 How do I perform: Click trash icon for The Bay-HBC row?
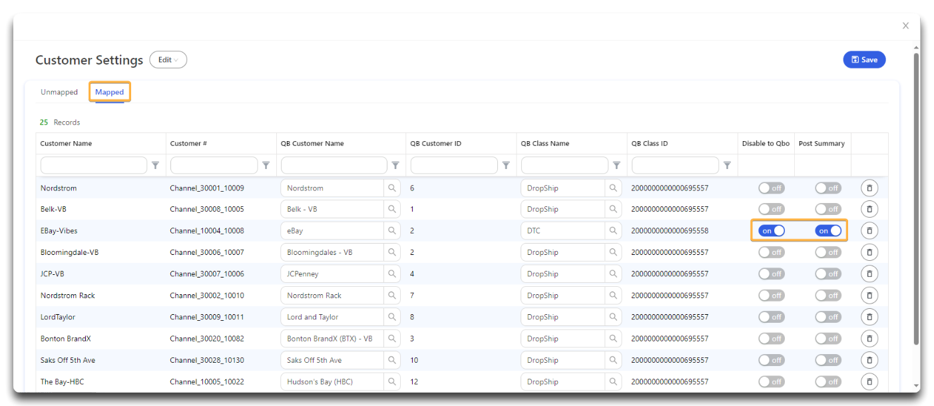tap(869, 381)
